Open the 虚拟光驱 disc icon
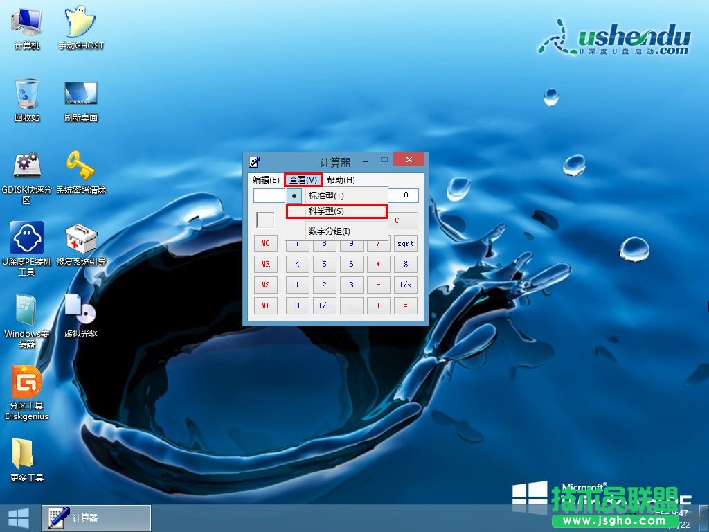The height and width of the screenshot is (532, 709). 80,311
